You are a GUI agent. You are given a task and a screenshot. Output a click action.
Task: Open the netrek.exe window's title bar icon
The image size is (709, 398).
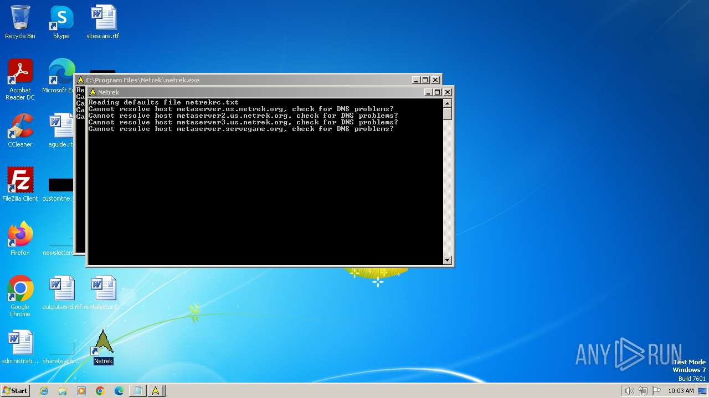click(x=80, y=80)
